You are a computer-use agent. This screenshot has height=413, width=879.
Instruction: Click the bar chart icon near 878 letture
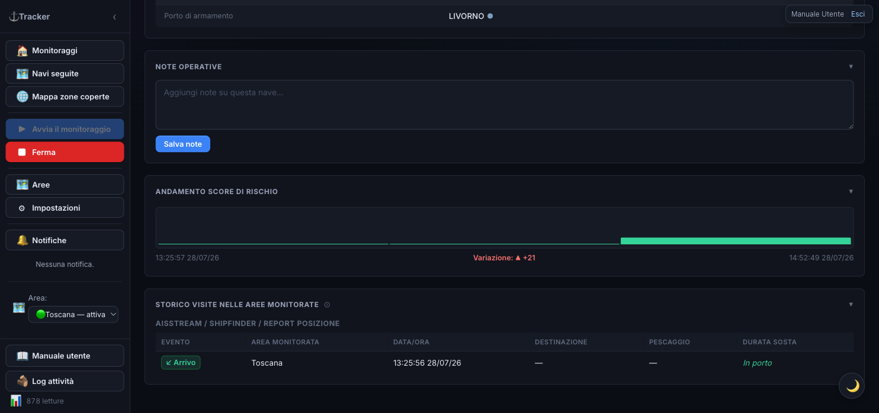click(16, 401)
